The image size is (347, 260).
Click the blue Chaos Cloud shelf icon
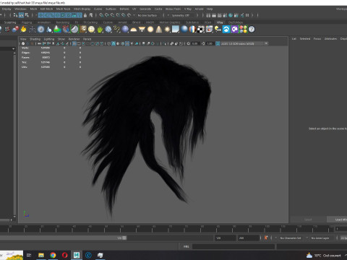click(226, 29)
